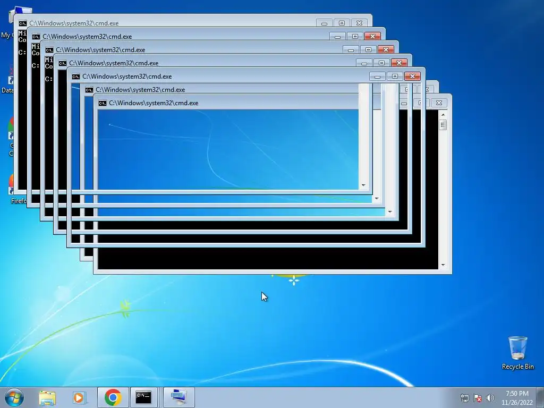
Task: Open the Action Center flag tray icon
Action: coord(478,398)
